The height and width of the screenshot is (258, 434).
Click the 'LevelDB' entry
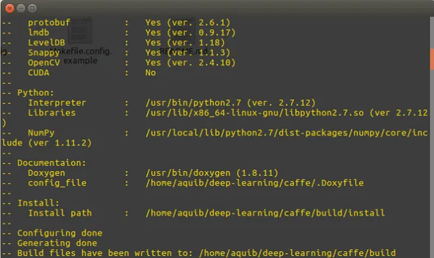click(46, 42)
